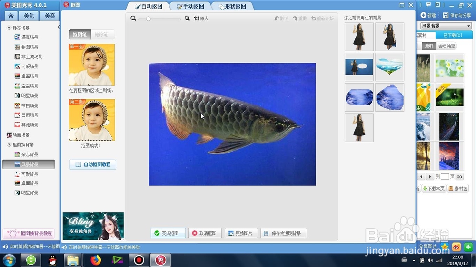
Task: Select the 新鲜 filter toggle
Action: pos(429,46)
